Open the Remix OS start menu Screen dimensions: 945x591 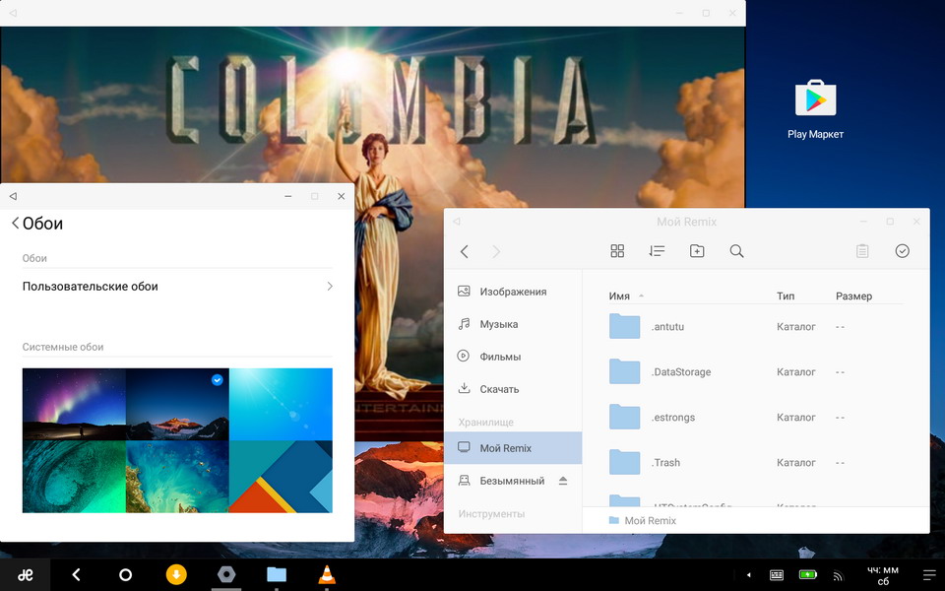tap(25, 574)
